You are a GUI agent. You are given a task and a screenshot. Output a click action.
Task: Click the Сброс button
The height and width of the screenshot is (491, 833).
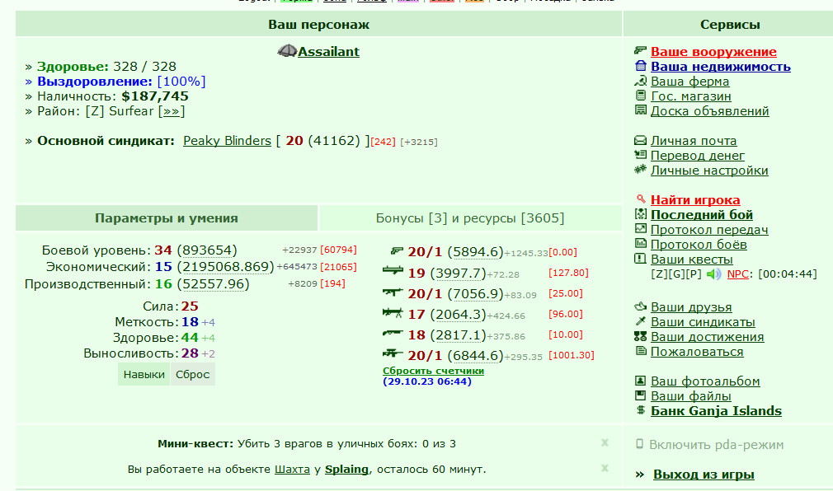click(192, 374)
